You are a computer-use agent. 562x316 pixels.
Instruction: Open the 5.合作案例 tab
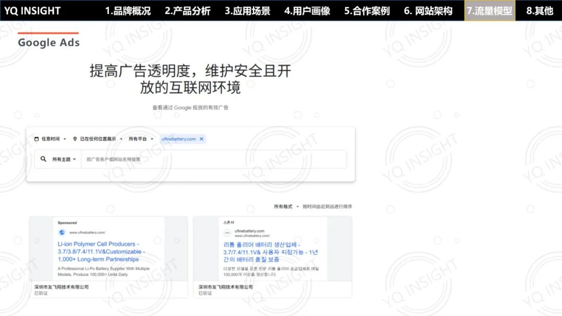[x=367, y=11]
